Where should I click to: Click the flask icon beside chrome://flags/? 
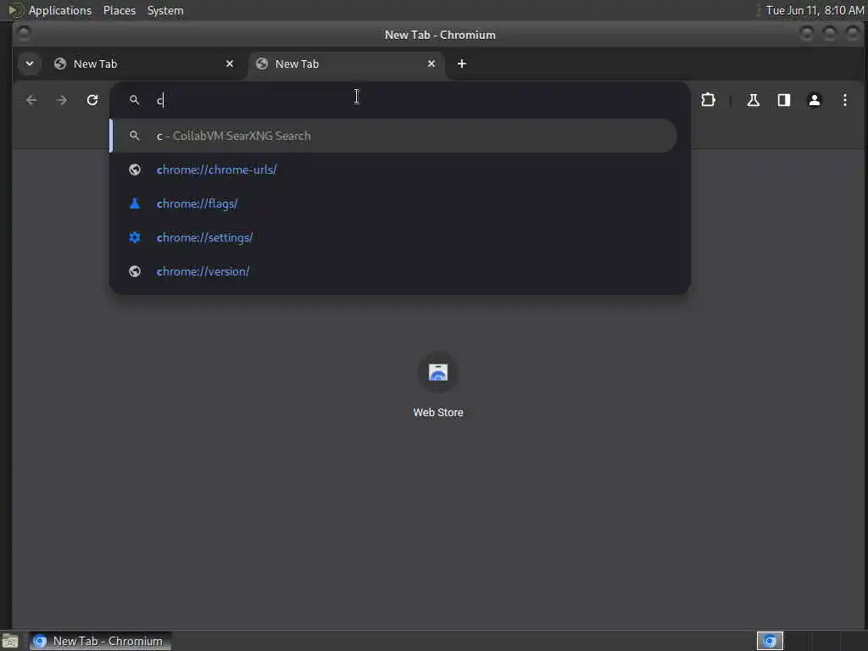[x=135, y=203]
